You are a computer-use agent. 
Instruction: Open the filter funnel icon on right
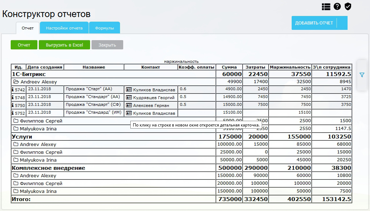pyautogui.click(x=362, y=75)
